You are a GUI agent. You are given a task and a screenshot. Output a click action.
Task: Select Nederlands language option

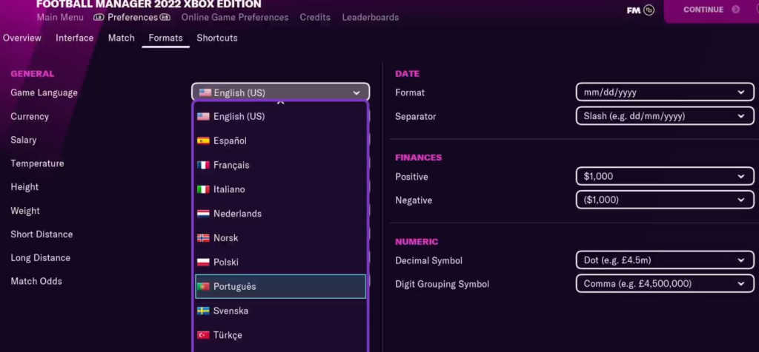[x=280, y=214]
